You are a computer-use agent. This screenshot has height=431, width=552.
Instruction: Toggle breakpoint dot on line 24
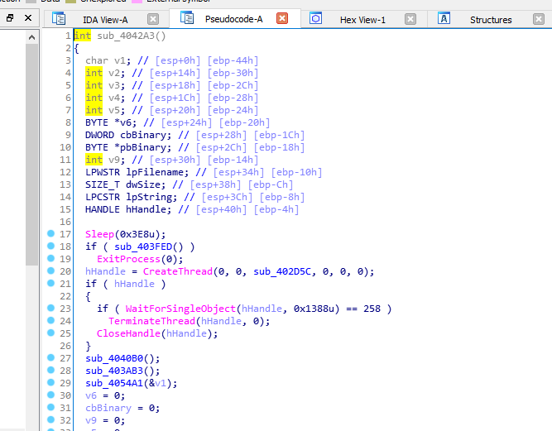pyautogui.click(x=50, y=320)
